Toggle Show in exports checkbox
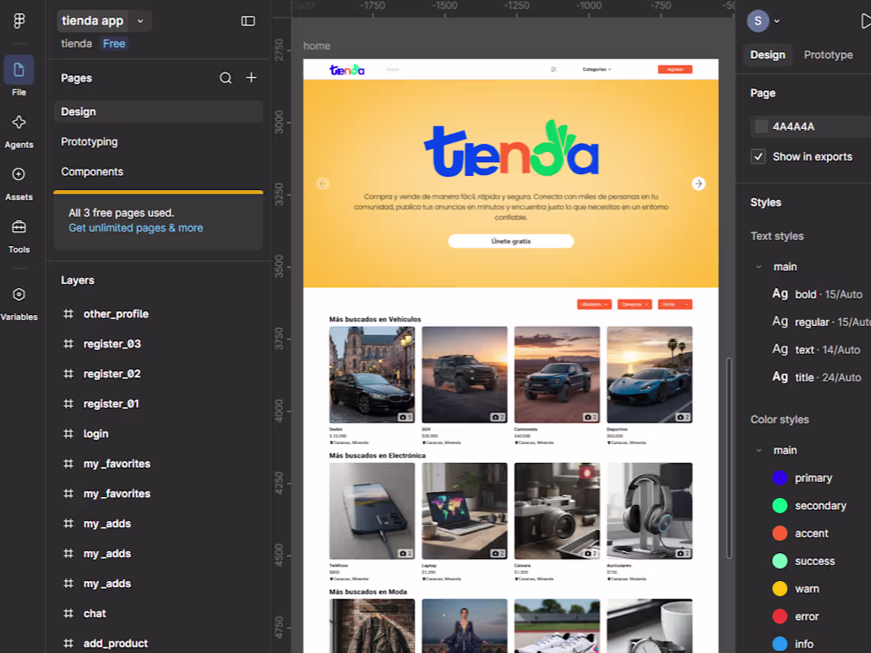Image resolution: width=871 pixels, height=653 pixels. [x=758, y=157]
